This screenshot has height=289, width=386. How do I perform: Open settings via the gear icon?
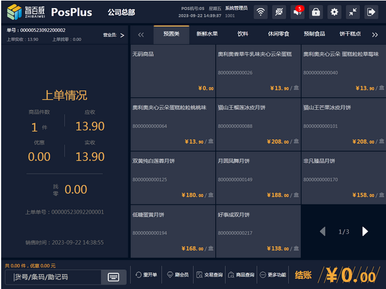[x=334, y=12]
